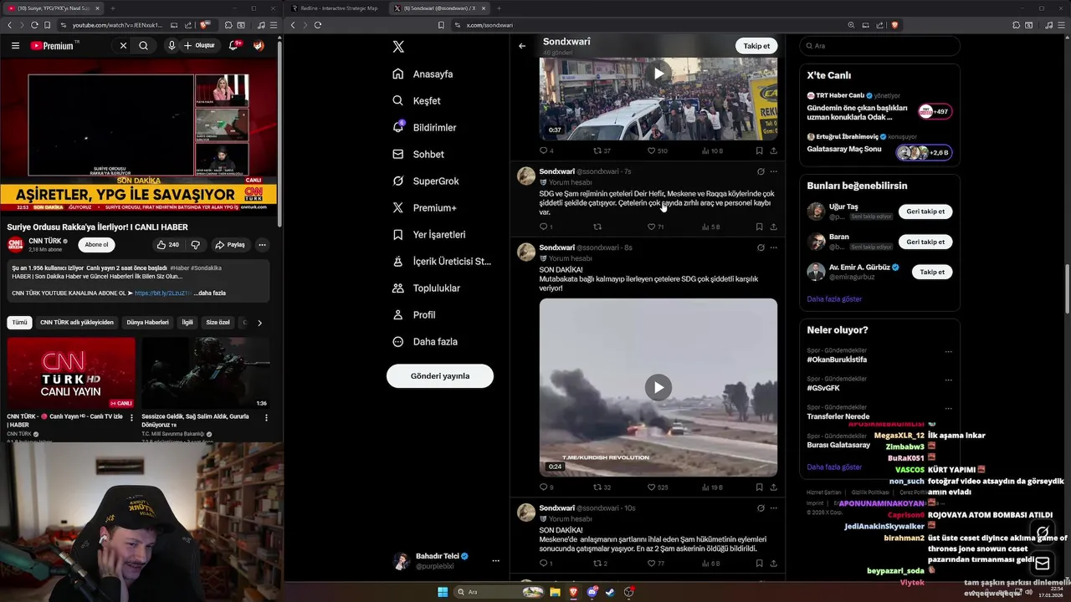Open Profil page on X
The width and height of the screenshot is (1071, 602).
[x=413, y=315]
